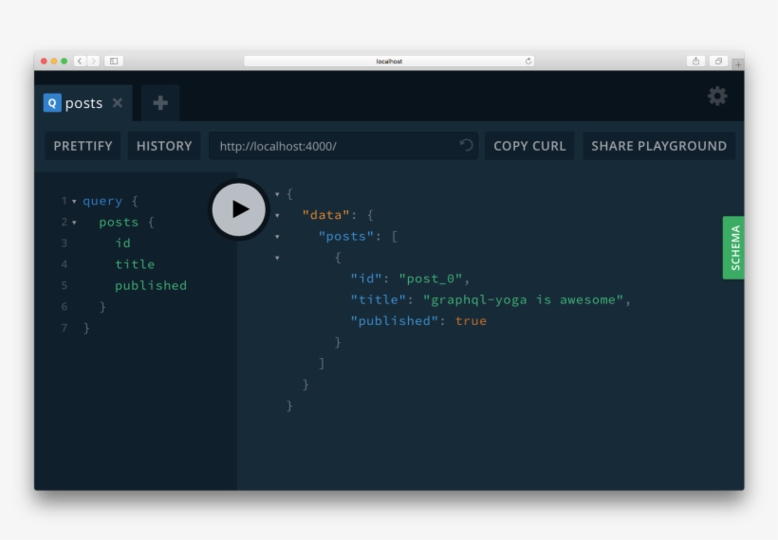Reload the schema using endpoint refresh icon
Viewport: 778px width, 540px height.
coord(466,145)
